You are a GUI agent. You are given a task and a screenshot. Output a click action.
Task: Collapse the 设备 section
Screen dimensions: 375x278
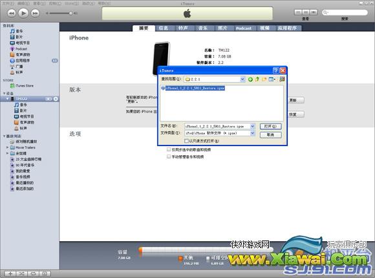coord(5,93)
